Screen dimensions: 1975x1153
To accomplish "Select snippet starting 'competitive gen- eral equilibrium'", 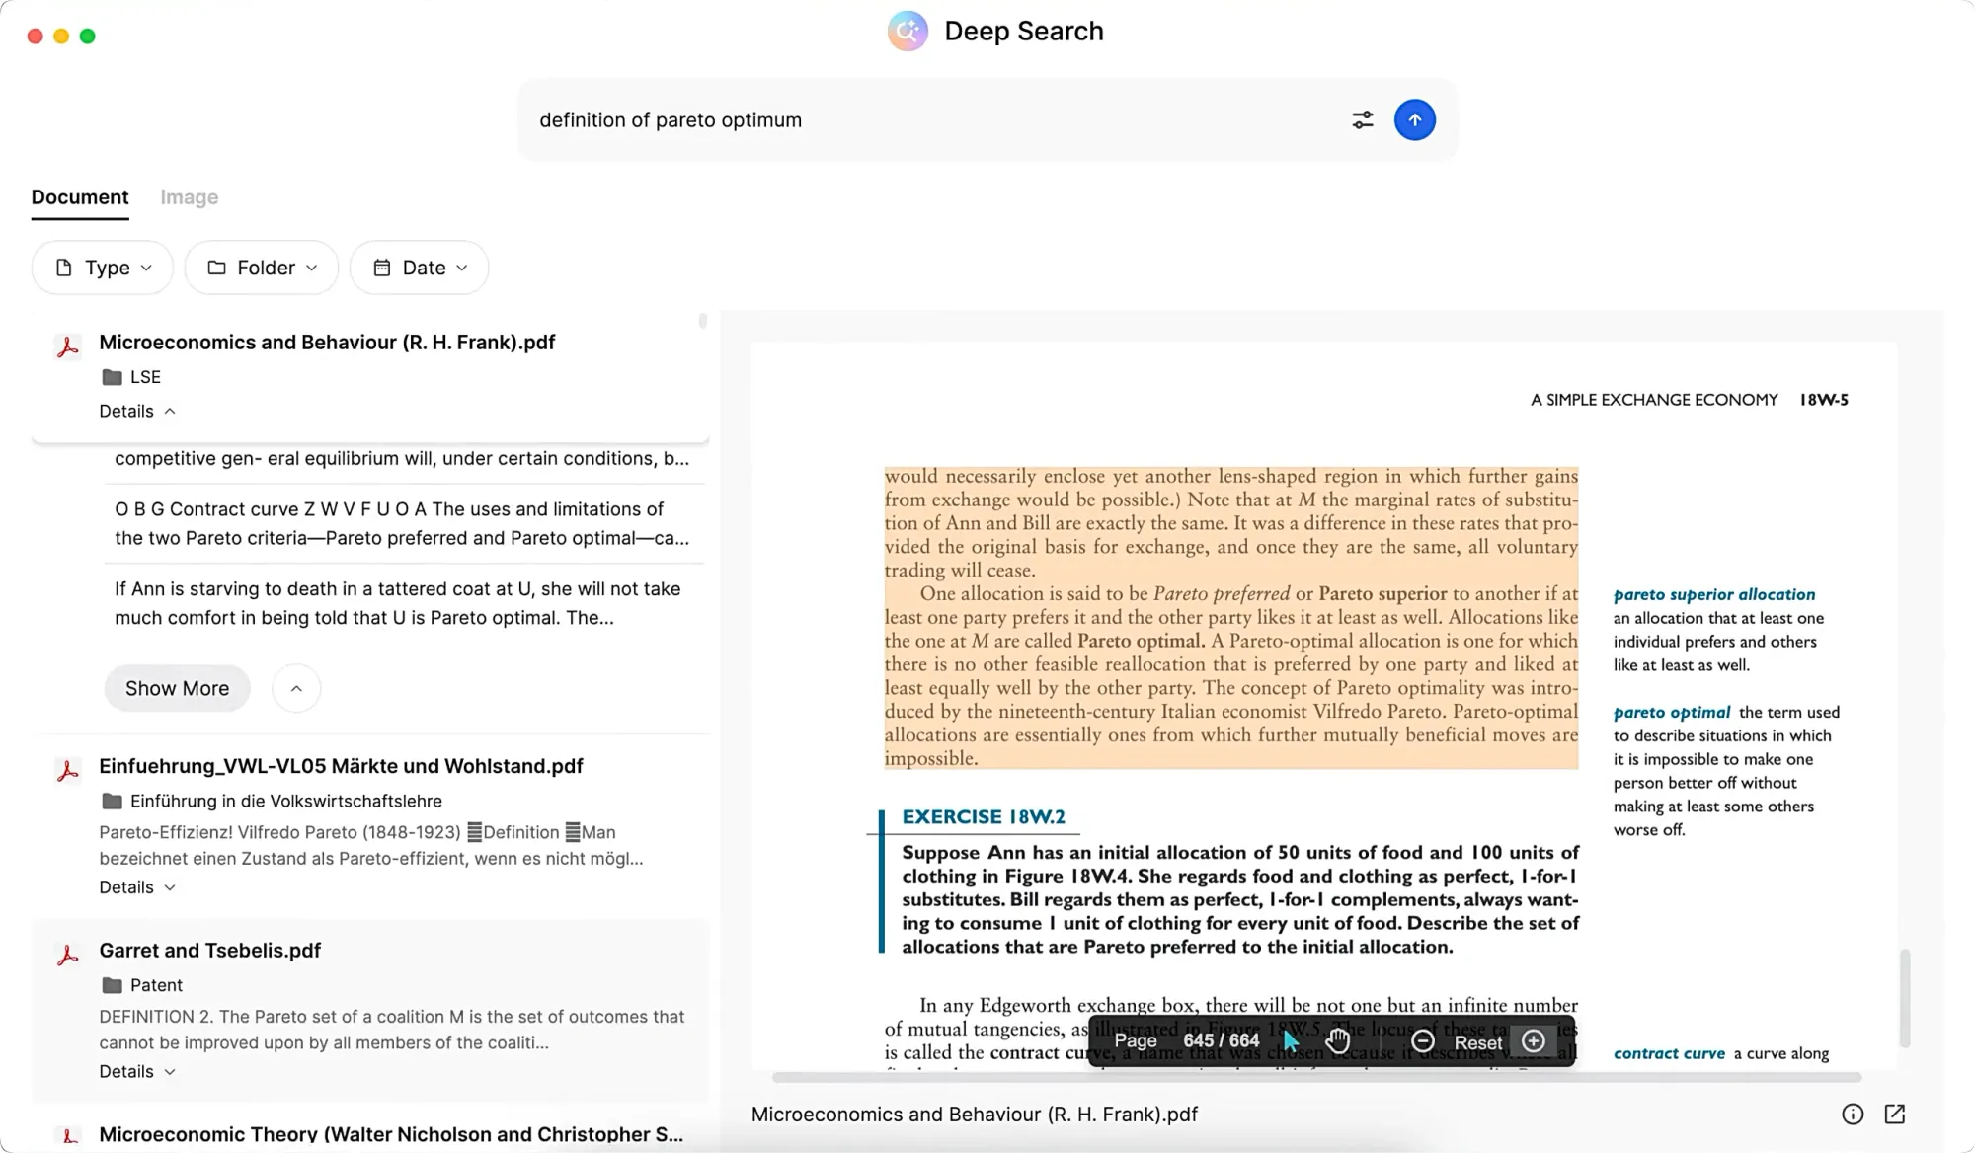I will (402, 458).
